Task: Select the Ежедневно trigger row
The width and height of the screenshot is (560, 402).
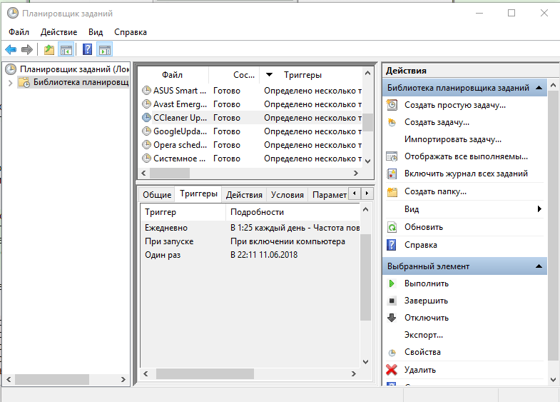Action: [250, 228]
